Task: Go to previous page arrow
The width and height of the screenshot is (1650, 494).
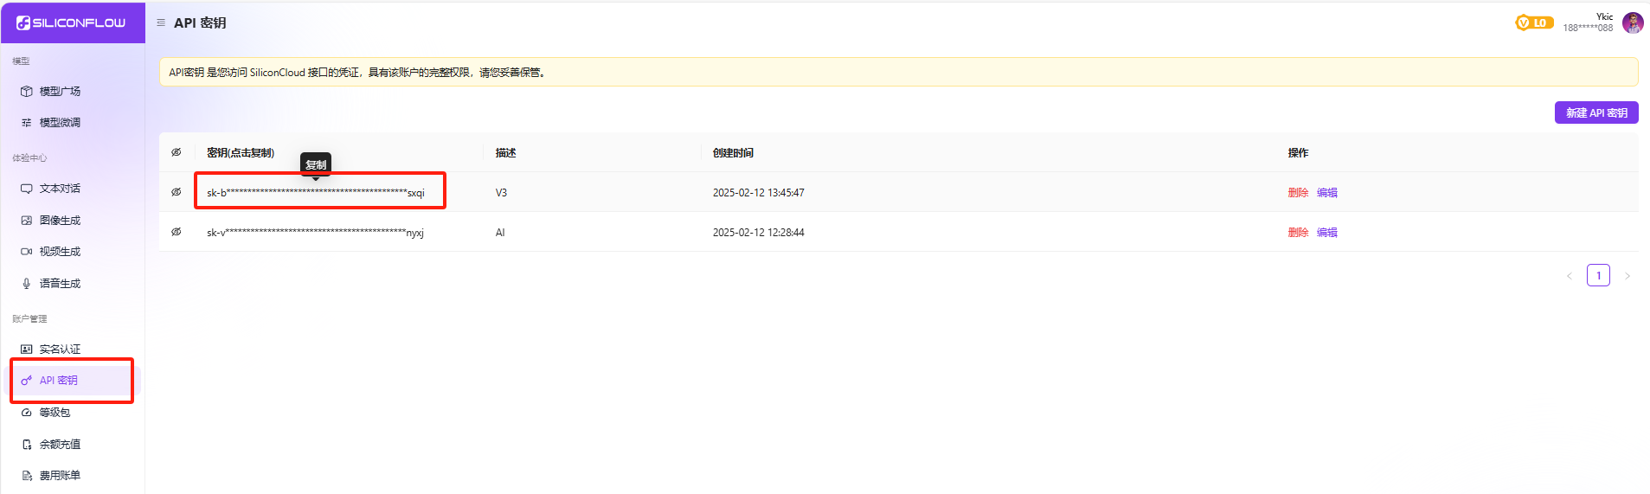Action: pyautogui.click(x=1570, y=276)
